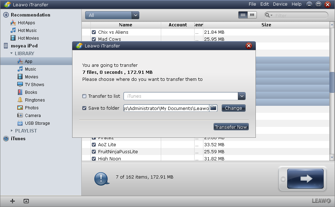Click the '7 of 162 items' status text

144,177
